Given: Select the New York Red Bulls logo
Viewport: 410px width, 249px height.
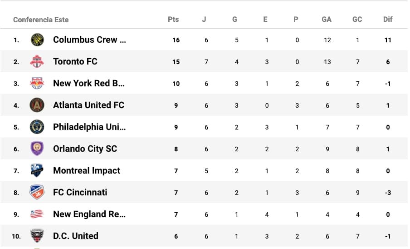Looking at the screenshot, I should (37, 83).
